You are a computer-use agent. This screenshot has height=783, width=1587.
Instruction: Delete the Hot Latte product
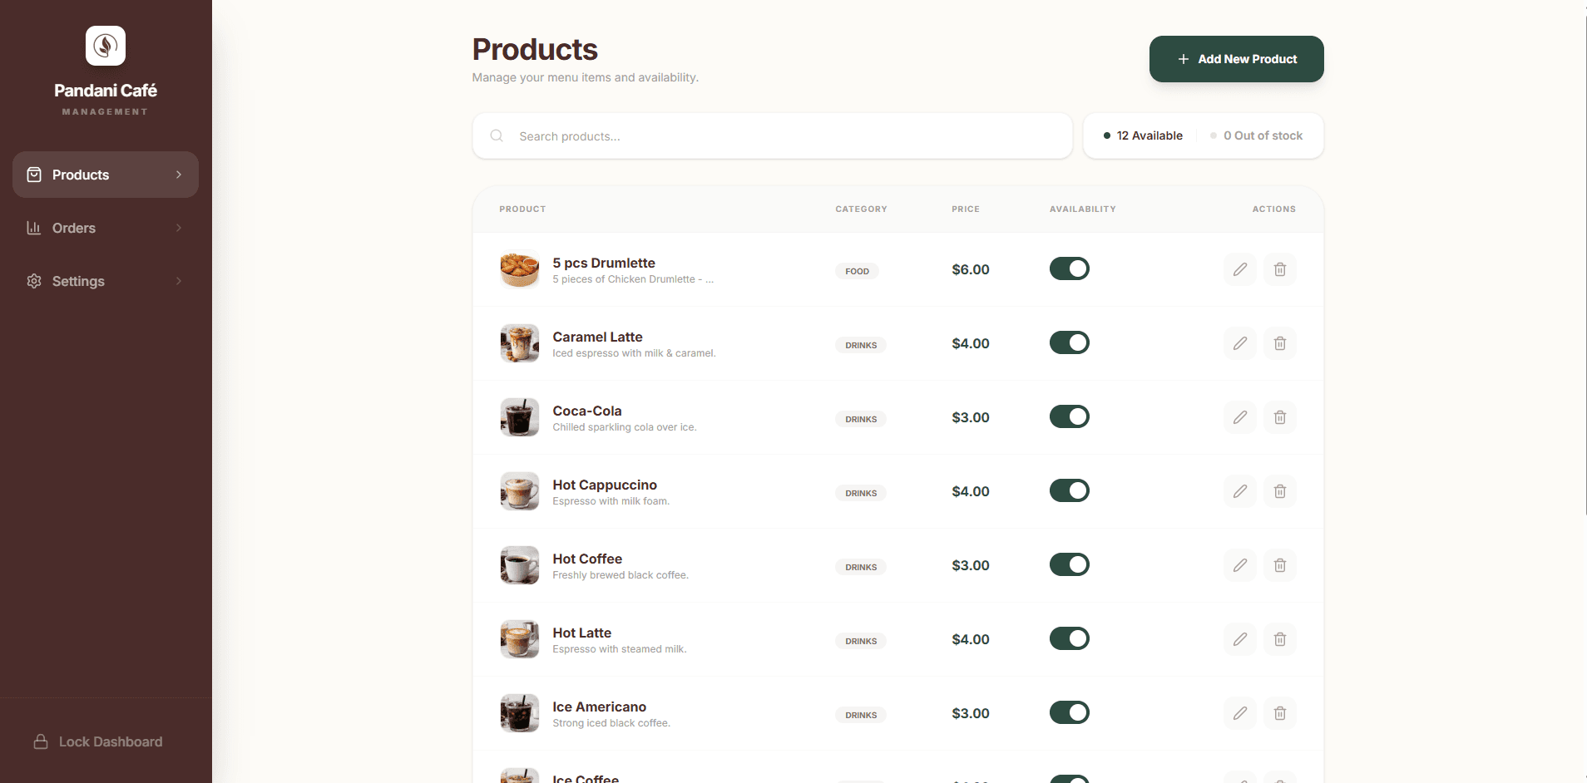(x=1279, y=639)
